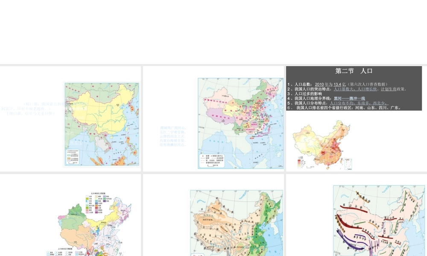
Task: Click the underlined '黑河——腾冲一线' text
Action: pos(349,99)
